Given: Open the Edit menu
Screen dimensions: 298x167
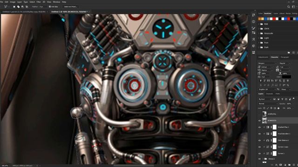Looking at the screenshot, I should click(x=6, y=2).
